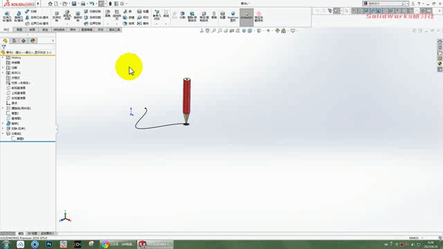This screenshot has height=249, width=443.
Task: Expand the History folder in the feature tree
Action: click(3, 57)
